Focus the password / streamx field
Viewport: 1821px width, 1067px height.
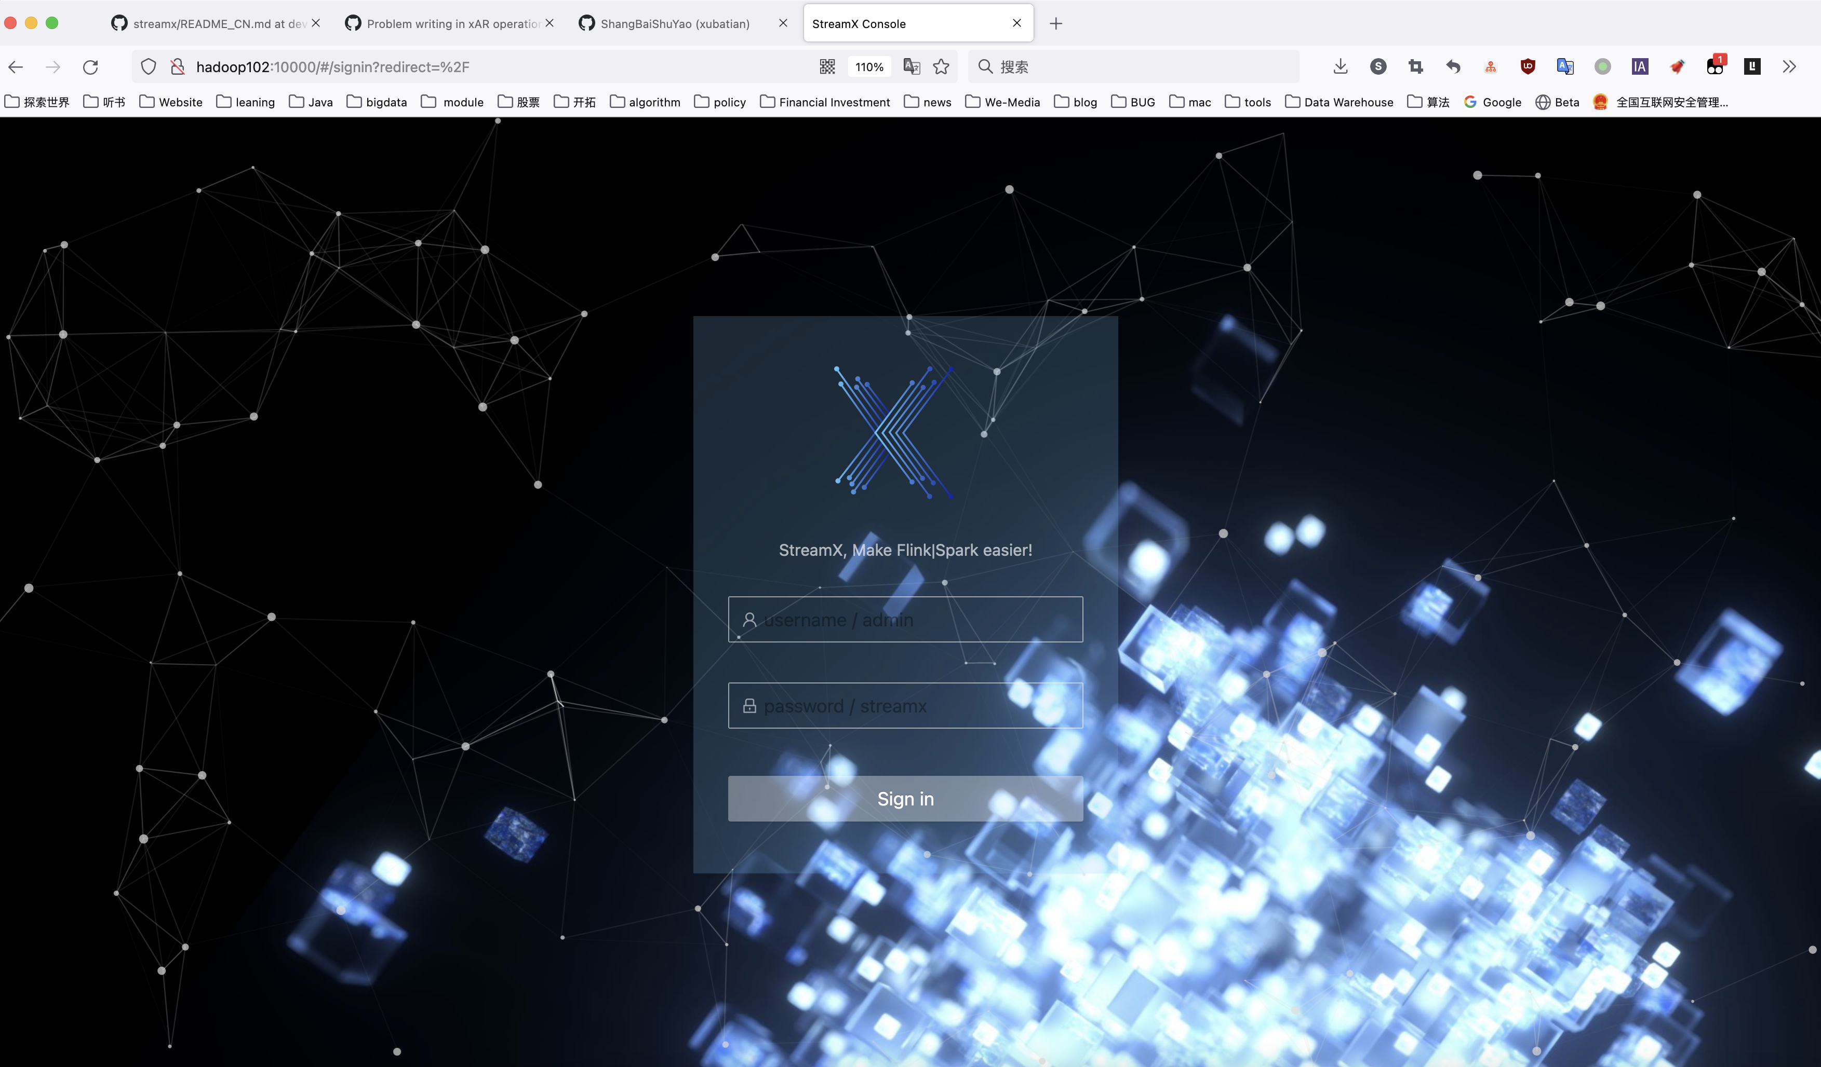[905, 705]
